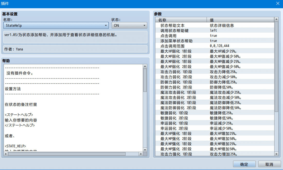Select the 防御力弱化 1阶段 parameter

(x=215, y=82)
